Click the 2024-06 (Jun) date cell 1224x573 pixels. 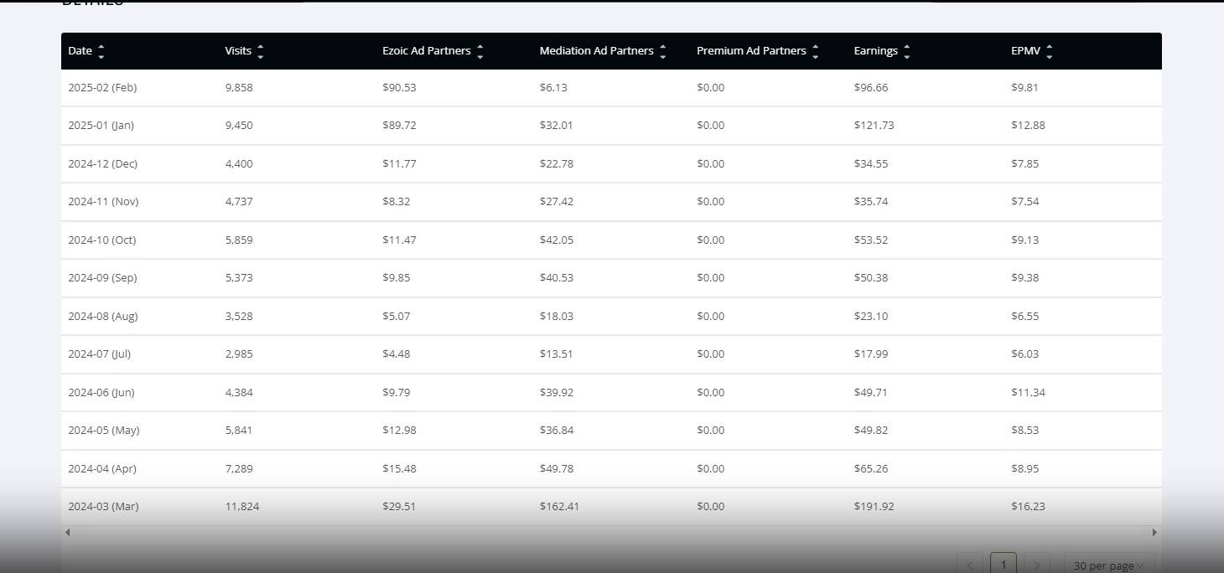click(101, 393)
